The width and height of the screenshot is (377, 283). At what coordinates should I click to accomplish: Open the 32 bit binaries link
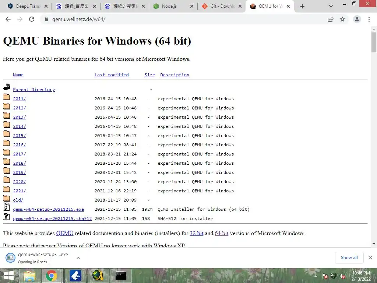197,233
